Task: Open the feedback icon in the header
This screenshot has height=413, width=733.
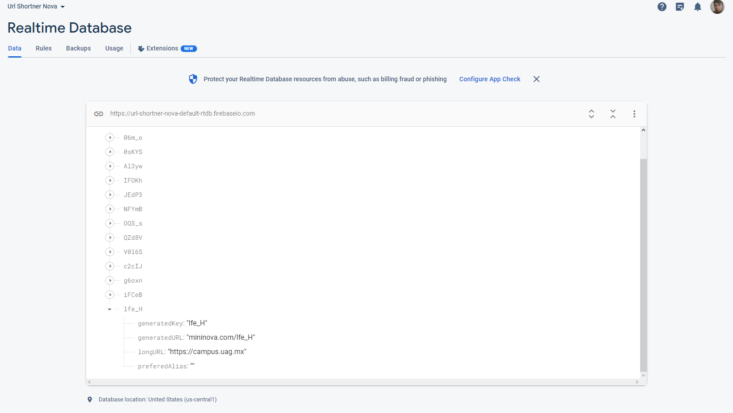Action: pyautogui.click(x=679, y=7)
